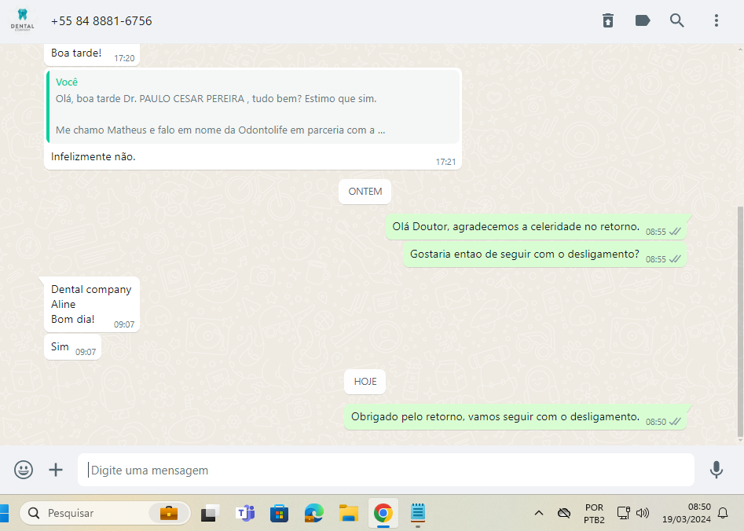This screenshot has width=744, height=531.
Task: Record a voice message with the microphone
Action: coord(716,470)
